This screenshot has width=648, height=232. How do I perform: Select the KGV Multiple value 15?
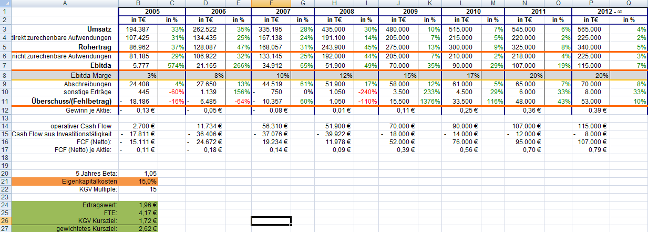138,189
